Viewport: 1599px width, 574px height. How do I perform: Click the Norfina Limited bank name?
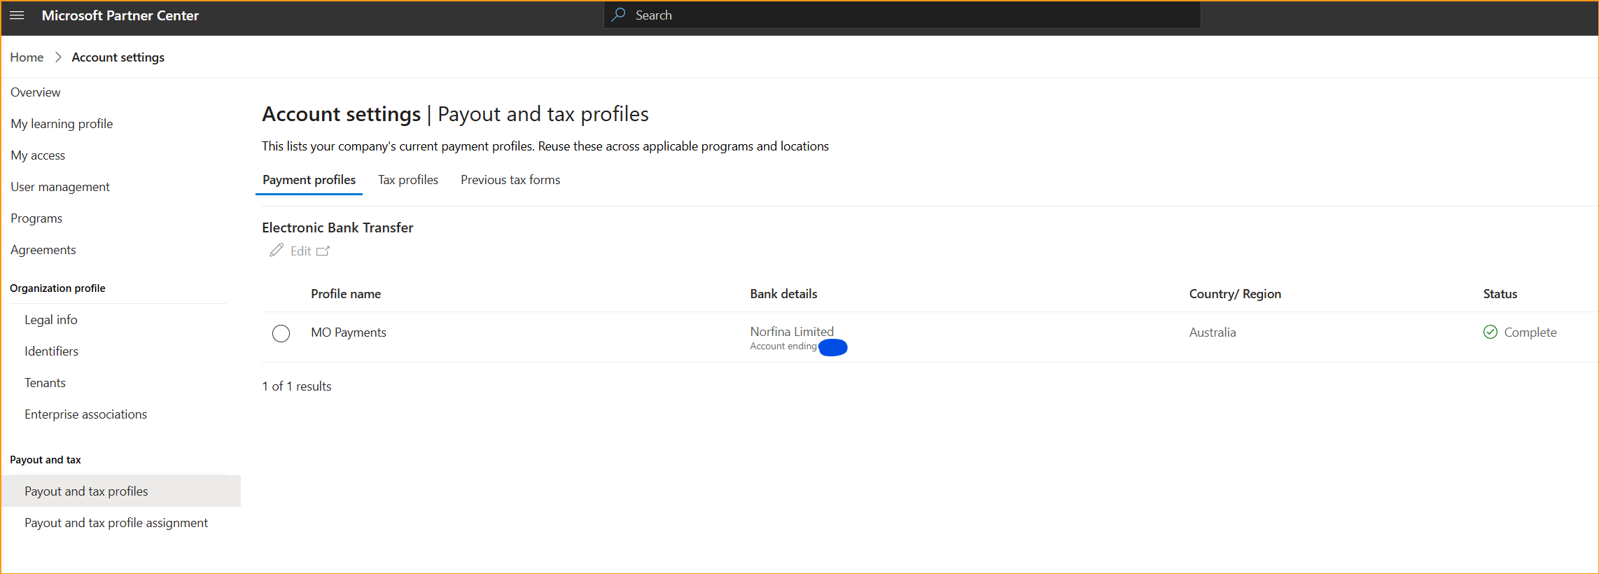[792, 331]
